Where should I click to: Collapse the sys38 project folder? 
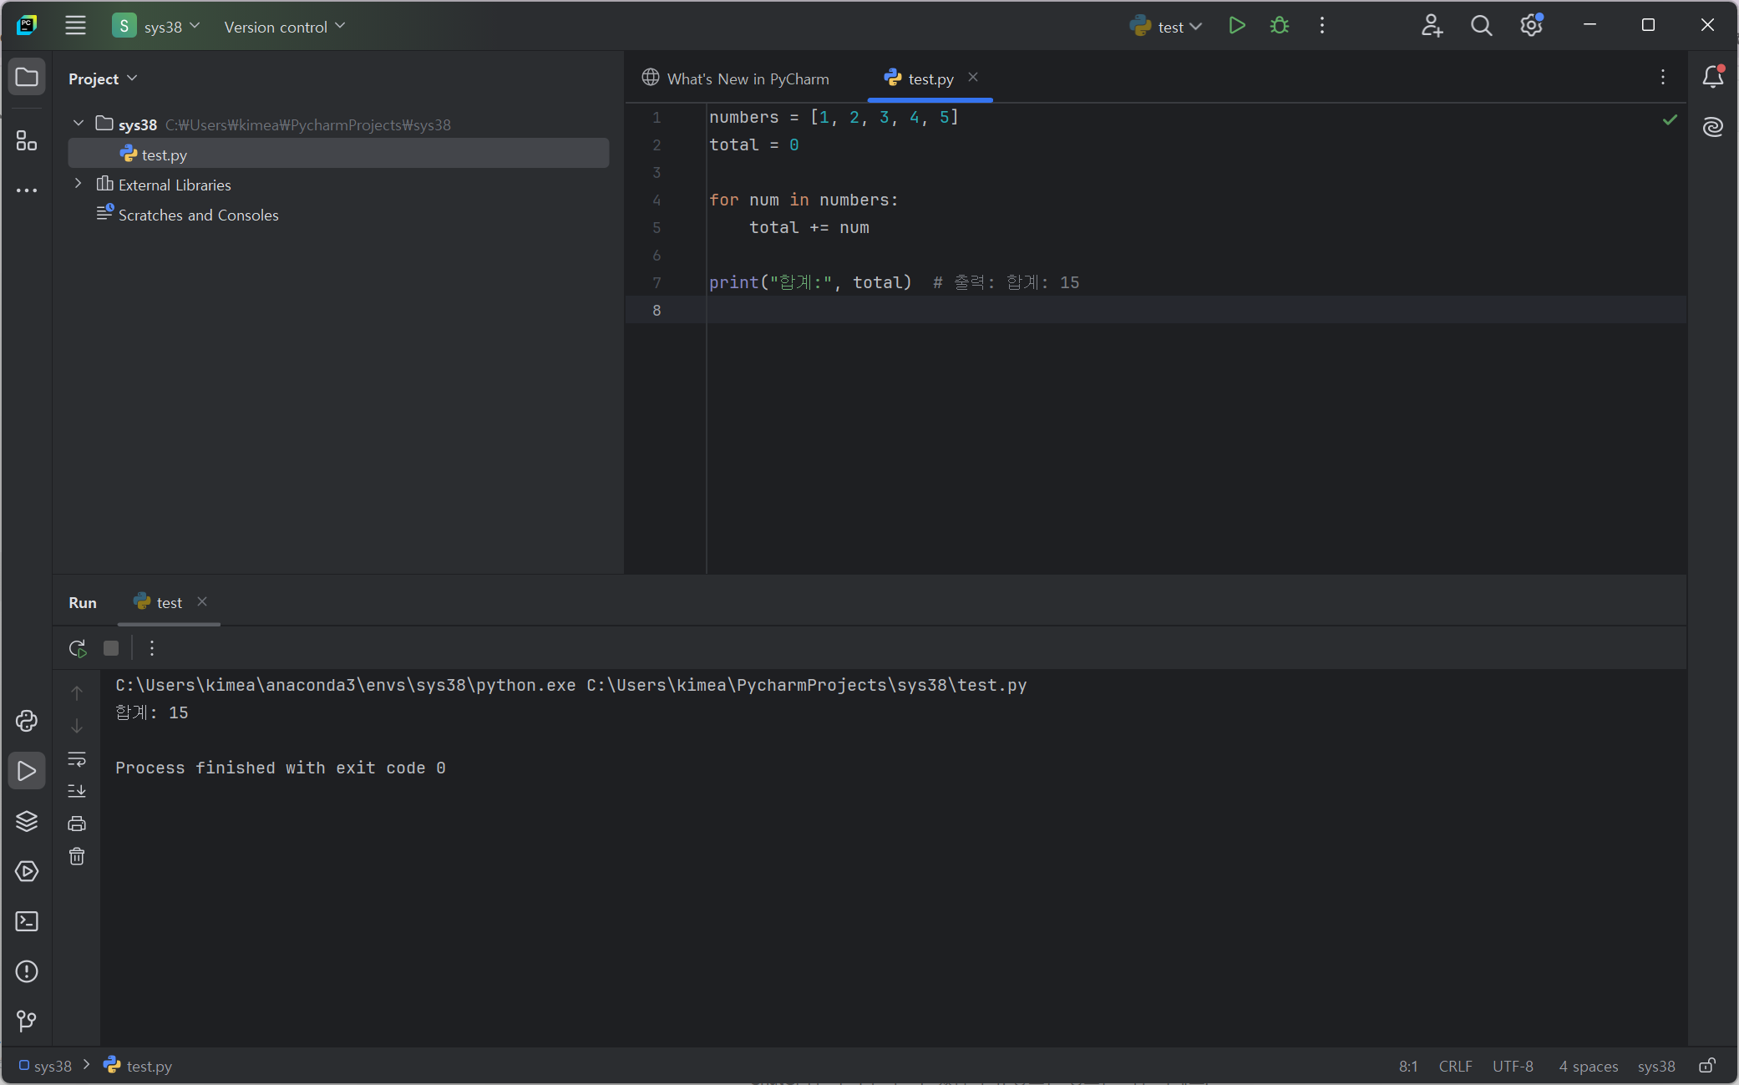(79, 124)
